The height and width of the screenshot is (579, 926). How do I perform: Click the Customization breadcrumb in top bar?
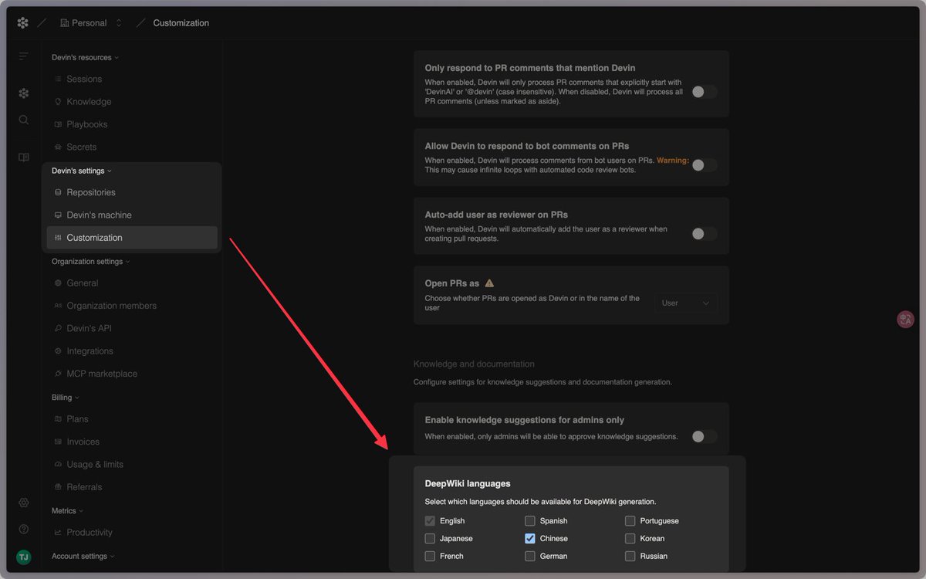click(x=181, y=23)
